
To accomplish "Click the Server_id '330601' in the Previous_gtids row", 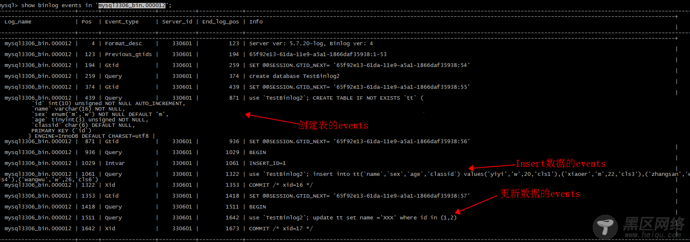I will click(x=182, y=54).
